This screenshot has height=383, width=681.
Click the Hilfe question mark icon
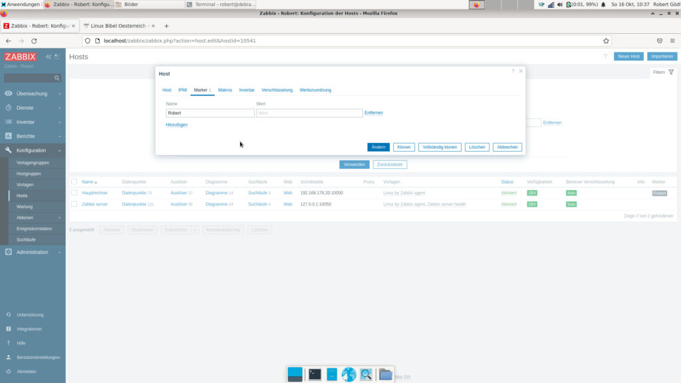[8, 343]
